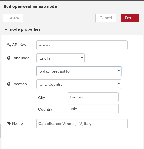Click the Name label text

click(x=18, y=123)
